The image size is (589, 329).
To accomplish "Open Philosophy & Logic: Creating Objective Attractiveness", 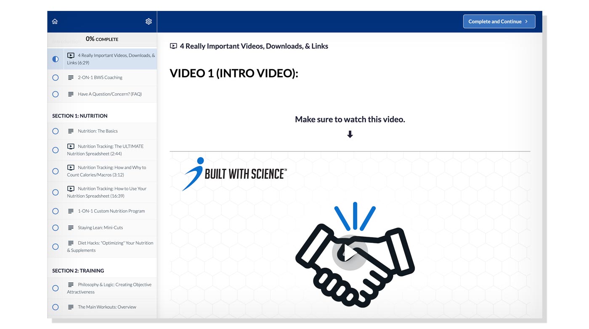I will 102,288.
